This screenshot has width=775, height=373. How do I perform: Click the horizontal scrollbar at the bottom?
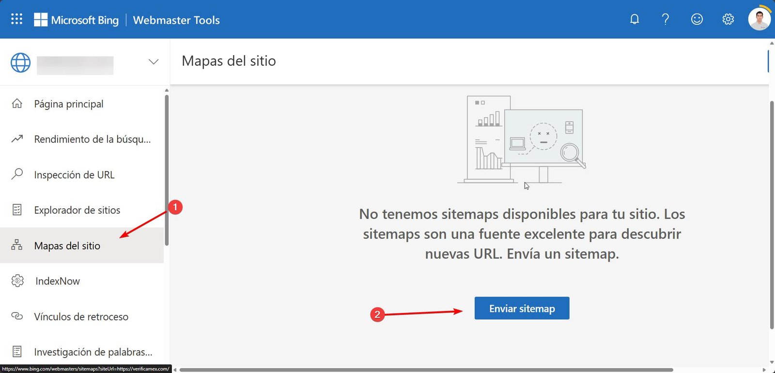(x=426, y=370)
